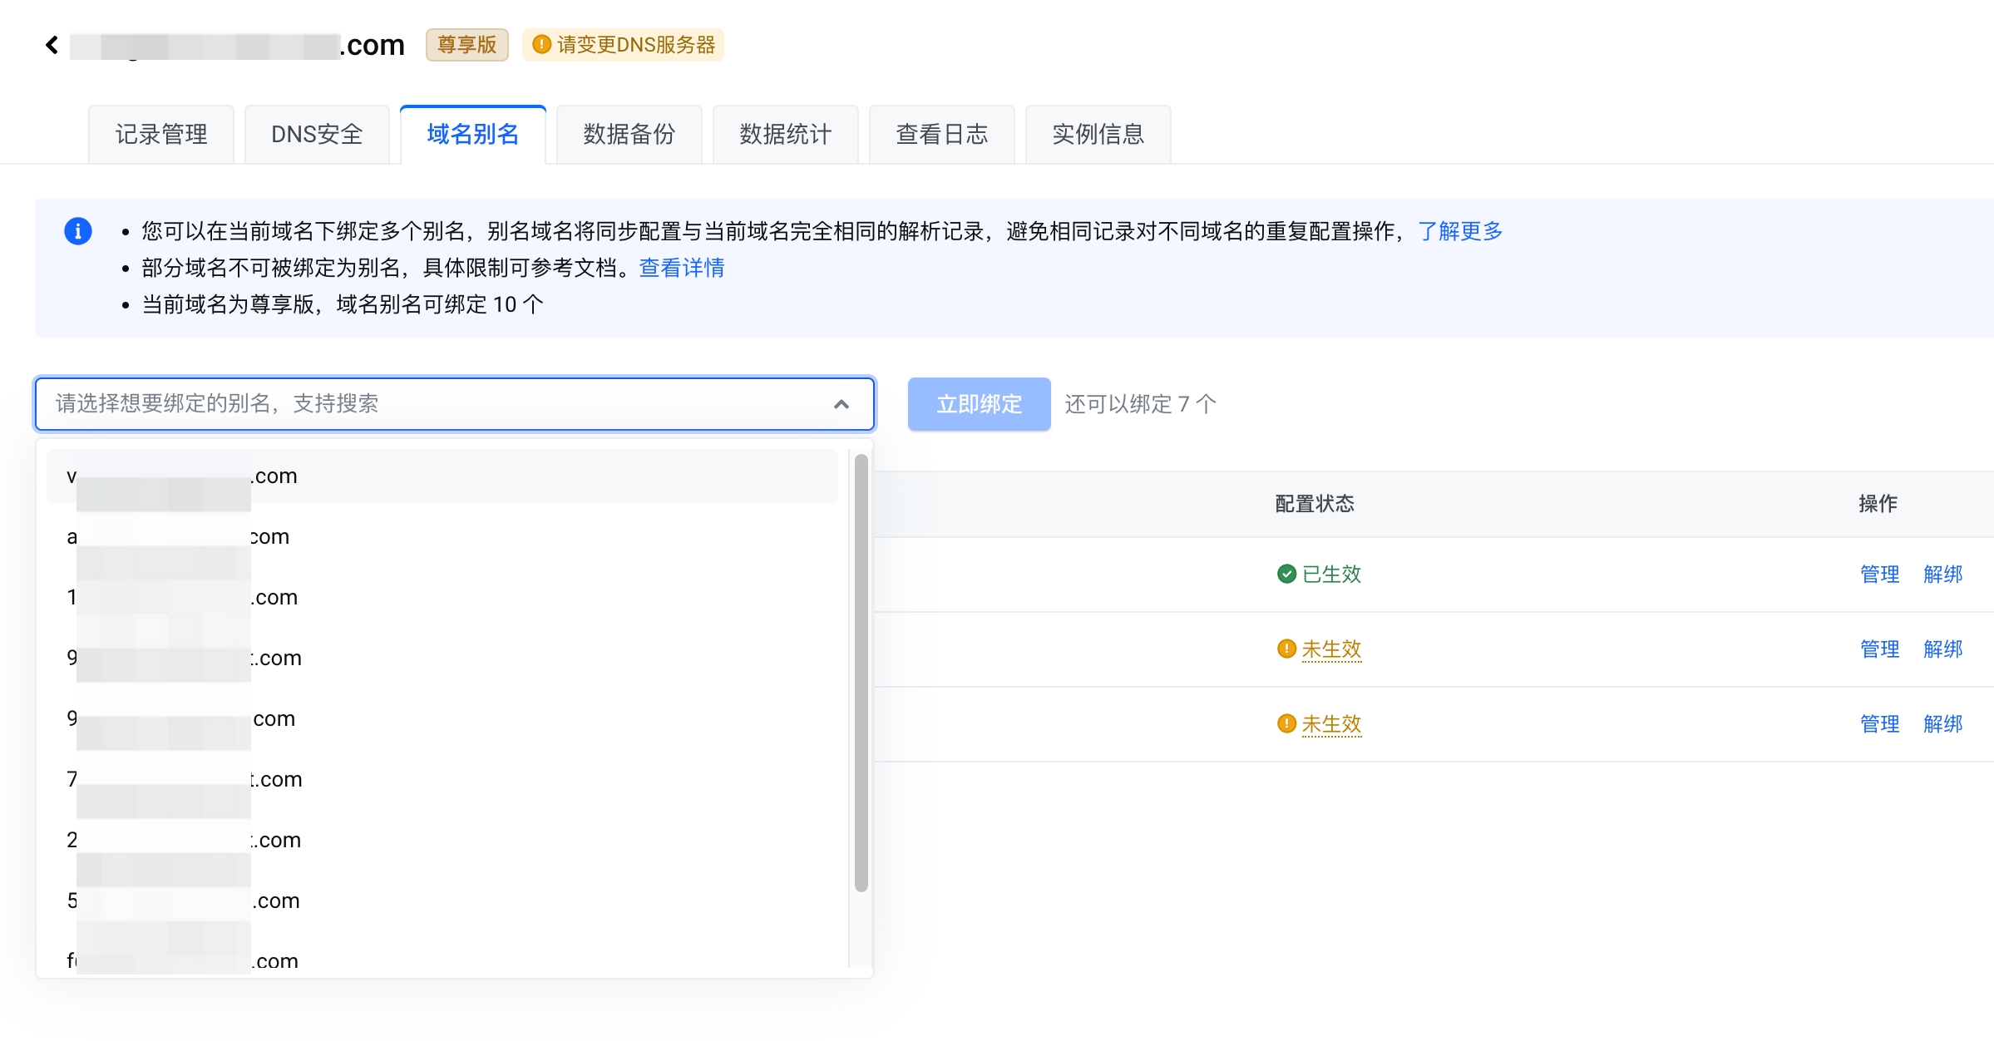The image size is (1994, 1041).
Task: Collapse the alias dropdown chevron
Action: pyautogui.click(x=842, y=404)
